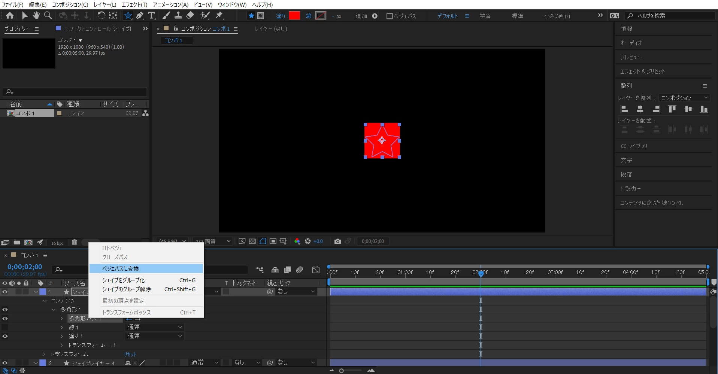This screenshot has width=718, height=374.
Task: Hide layer 1 with its eye toggle
Action: (x=5, y=292)
